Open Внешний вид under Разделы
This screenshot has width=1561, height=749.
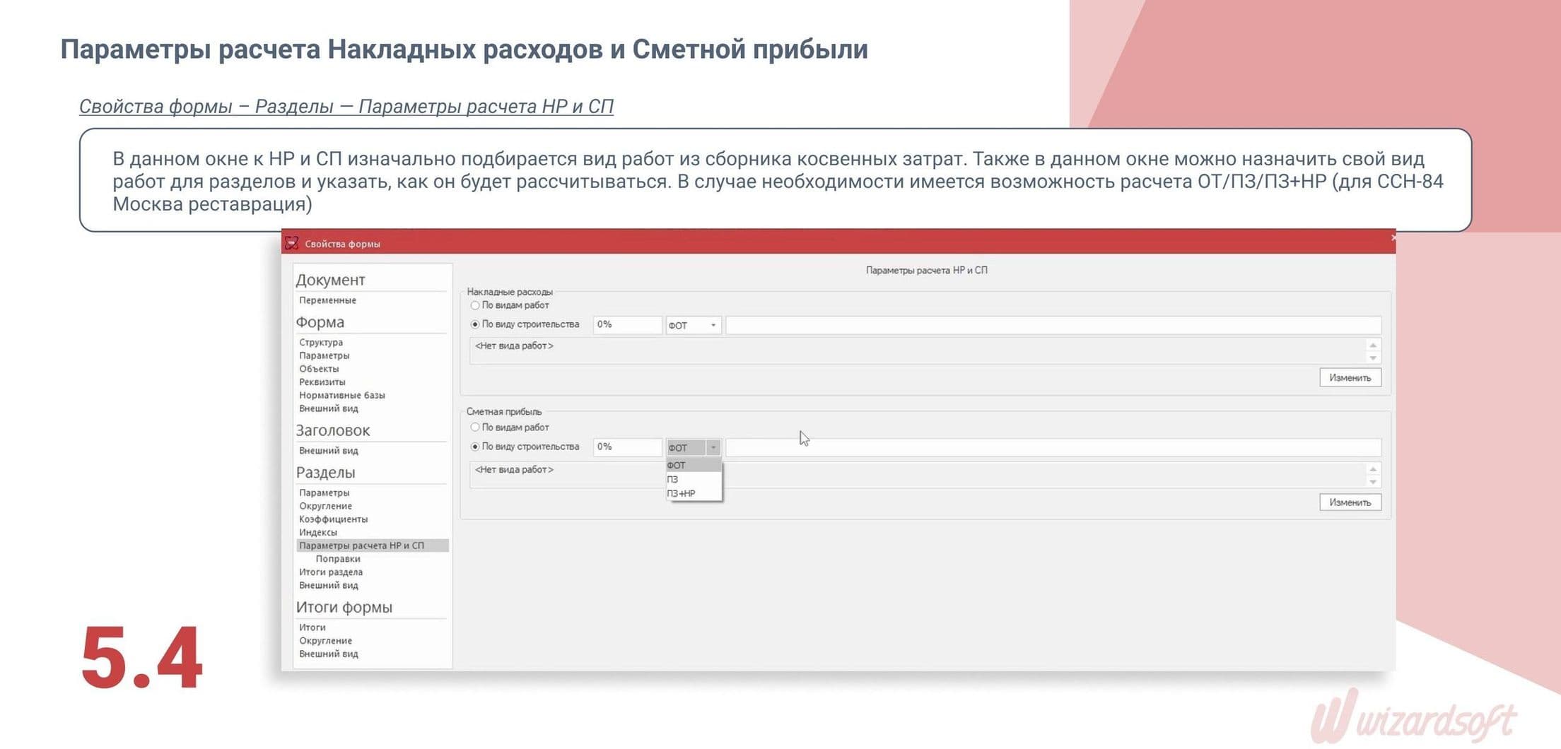tap(329, 586)
